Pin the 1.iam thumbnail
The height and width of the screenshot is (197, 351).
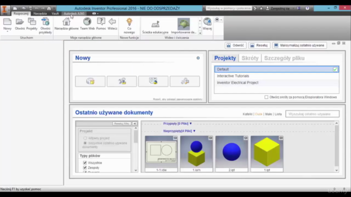(211, 138)
